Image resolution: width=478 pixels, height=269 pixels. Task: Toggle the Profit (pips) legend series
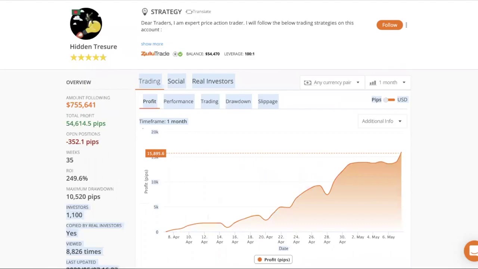tap(273, 260)
